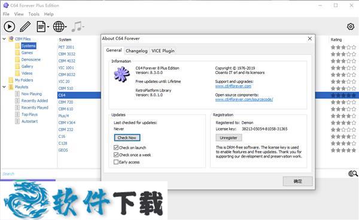This screenshot has height=220, width=359.
Task: Open the www.c64forever.com link
Action: 233,86
